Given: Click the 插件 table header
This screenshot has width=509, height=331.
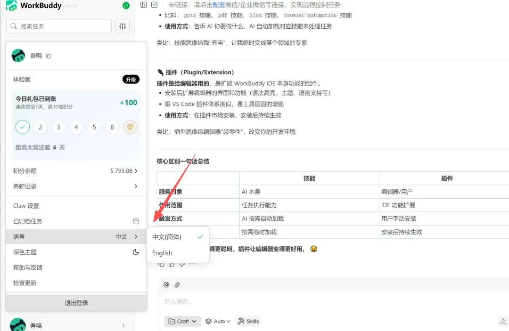Looking at the screenshot, I should click(447, 178).
